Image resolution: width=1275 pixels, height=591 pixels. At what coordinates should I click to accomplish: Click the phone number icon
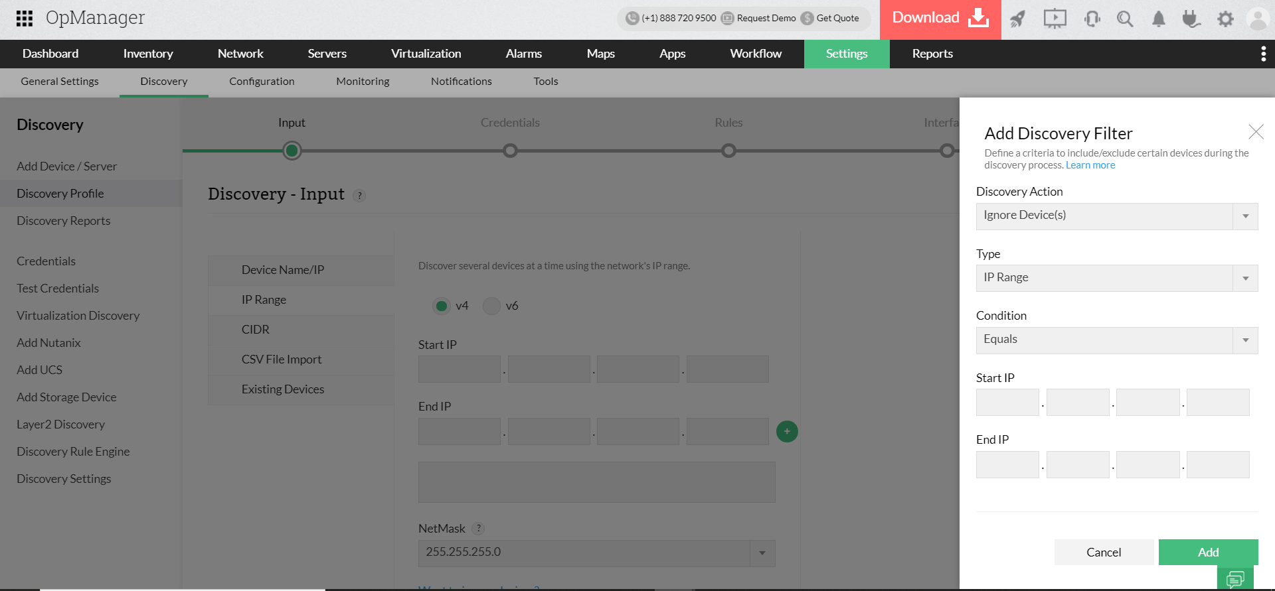point(632,19)
